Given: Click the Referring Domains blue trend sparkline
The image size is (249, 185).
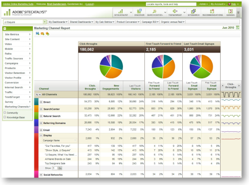Looking at the screenshot, I should (231, 123).
